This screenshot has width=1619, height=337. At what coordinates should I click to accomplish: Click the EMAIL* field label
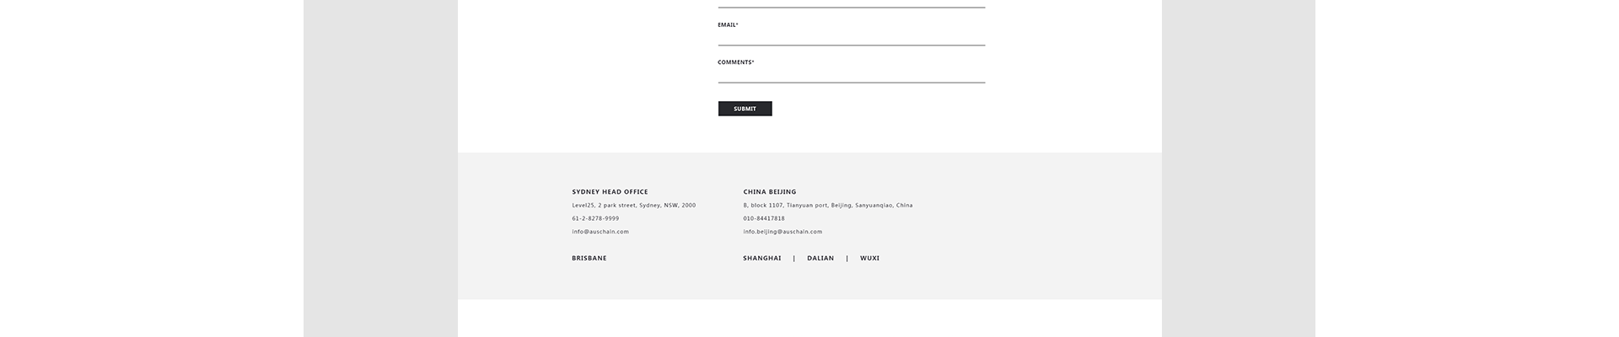[728, 25]
